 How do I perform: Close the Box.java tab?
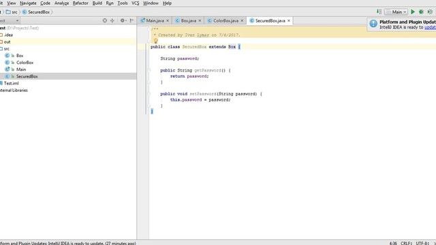click(x=200, y=21)
